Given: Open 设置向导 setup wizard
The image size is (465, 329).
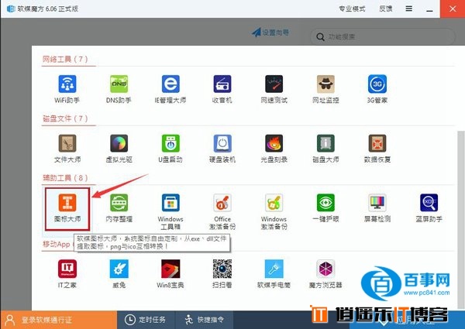Looking at the screenshot, I should pyautogui.click(x=270, y=33).
